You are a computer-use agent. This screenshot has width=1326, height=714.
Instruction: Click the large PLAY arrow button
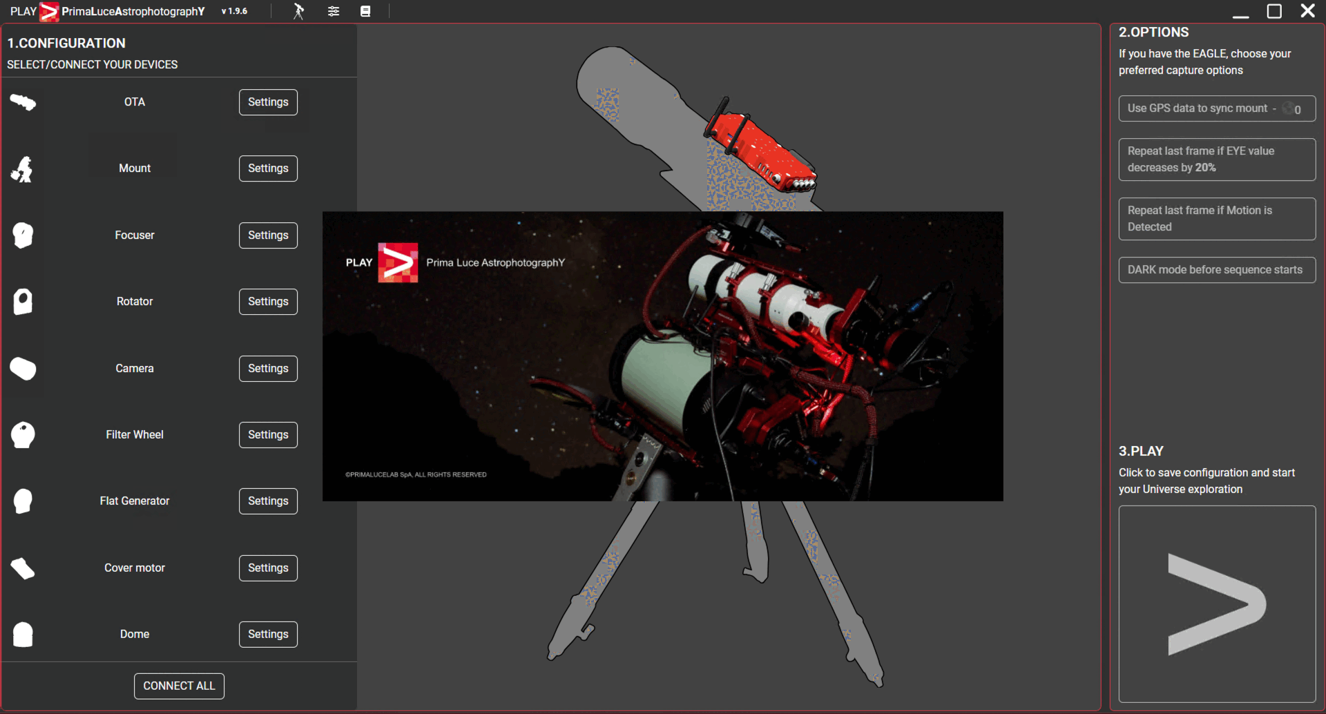[1217, 604]
